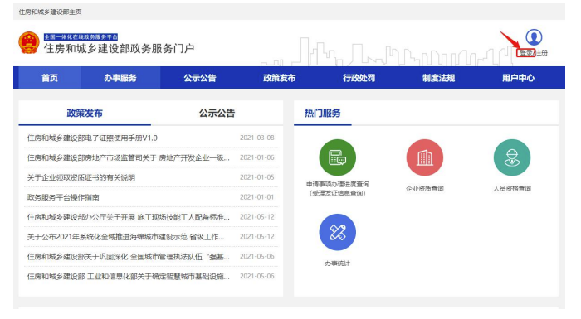The width and height of the screenshot is (581, 319).
Task: Click date 2021-01-06
Action: [257, 157]
